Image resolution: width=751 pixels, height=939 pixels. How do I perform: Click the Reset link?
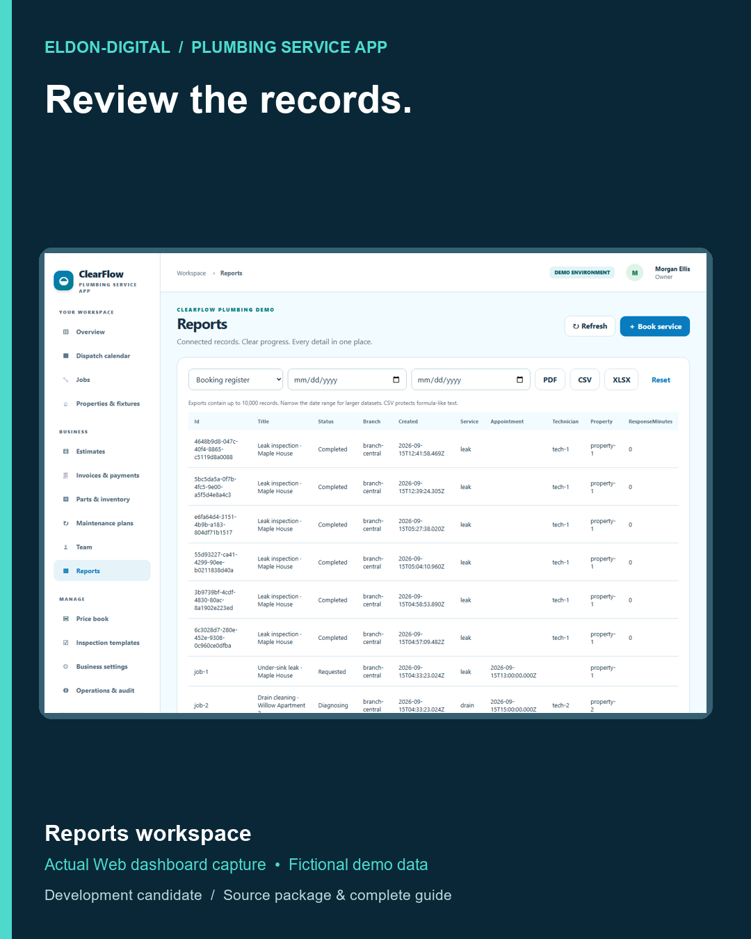661,380
